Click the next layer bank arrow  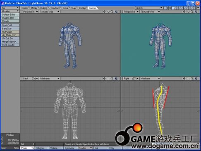167,8
